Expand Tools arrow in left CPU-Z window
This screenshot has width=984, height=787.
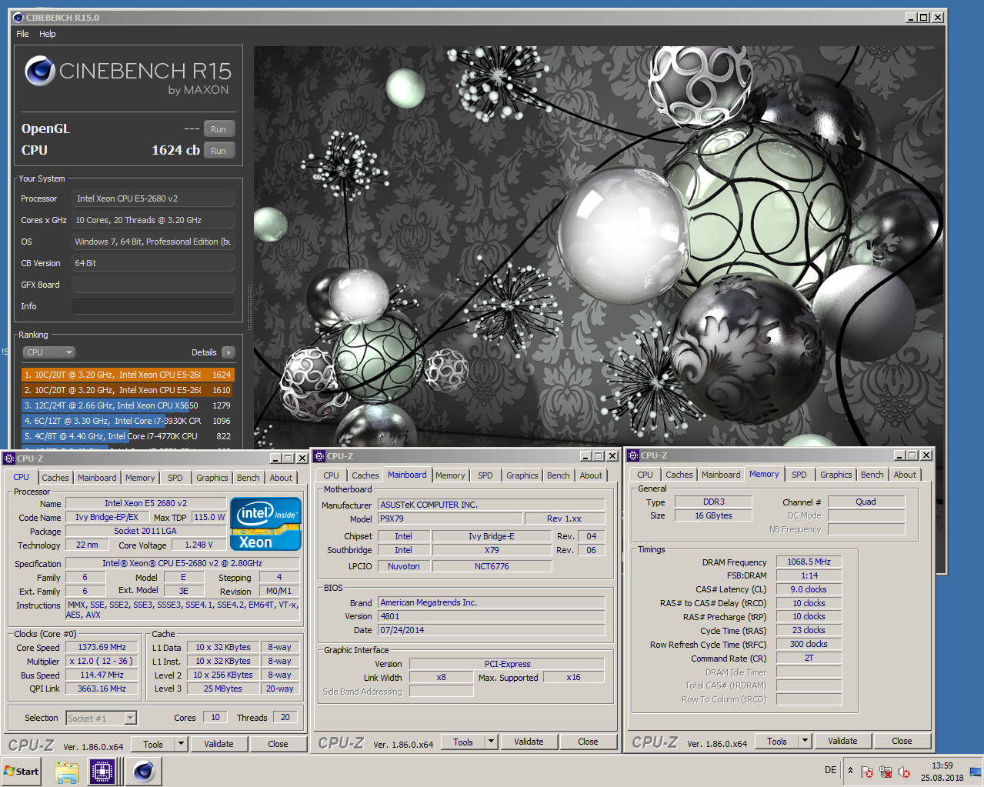coord(182,744)
